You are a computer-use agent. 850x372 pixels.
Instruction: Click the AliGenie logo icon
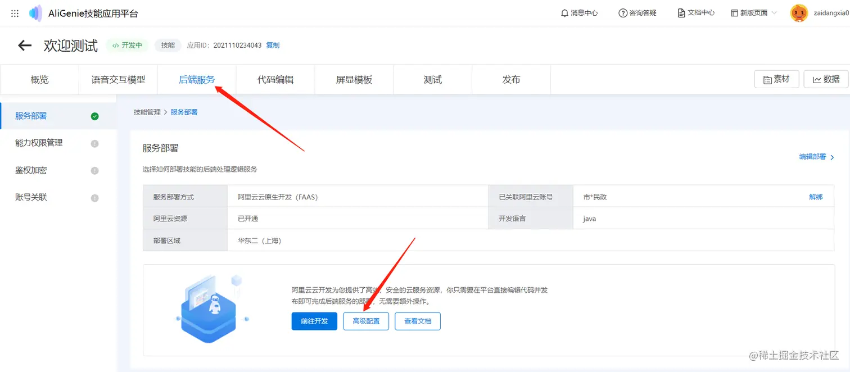(36, 13)
